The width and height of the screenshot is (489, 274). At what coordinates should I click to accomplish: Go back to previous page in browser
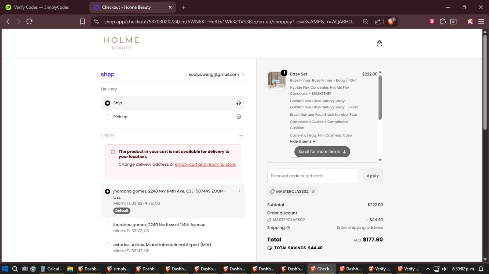tap(8, 21)
